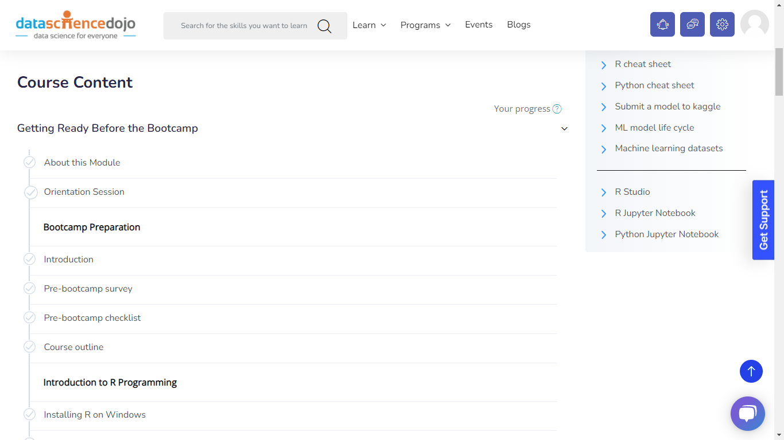This screenshot has height=440, width=784.
Task: Click the profile avatar
Action: [x=754, y=24]
